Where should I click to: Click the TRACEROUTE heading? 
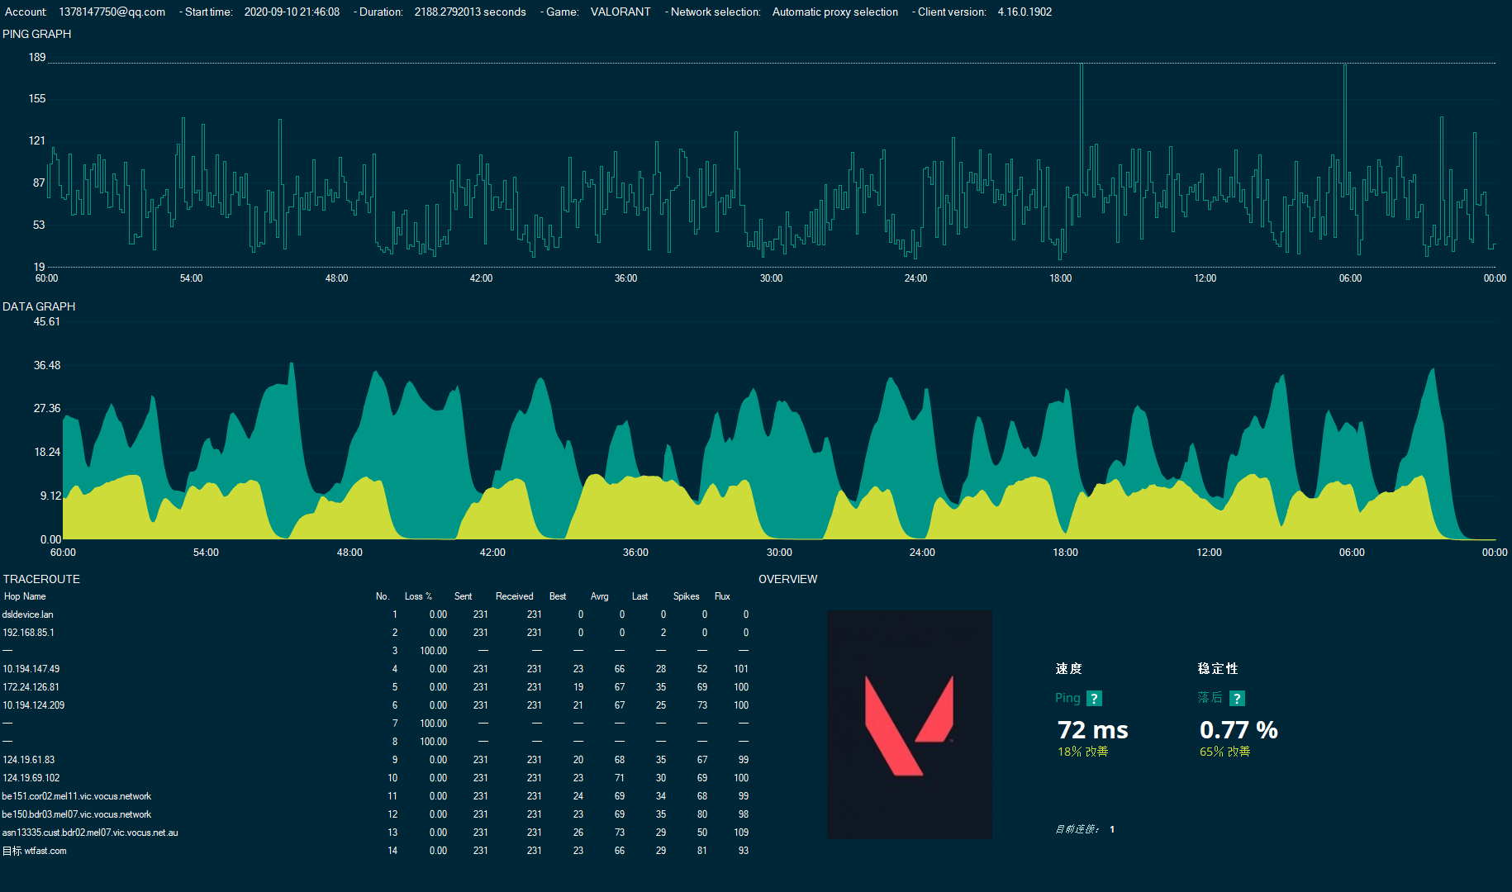point(41,579)
